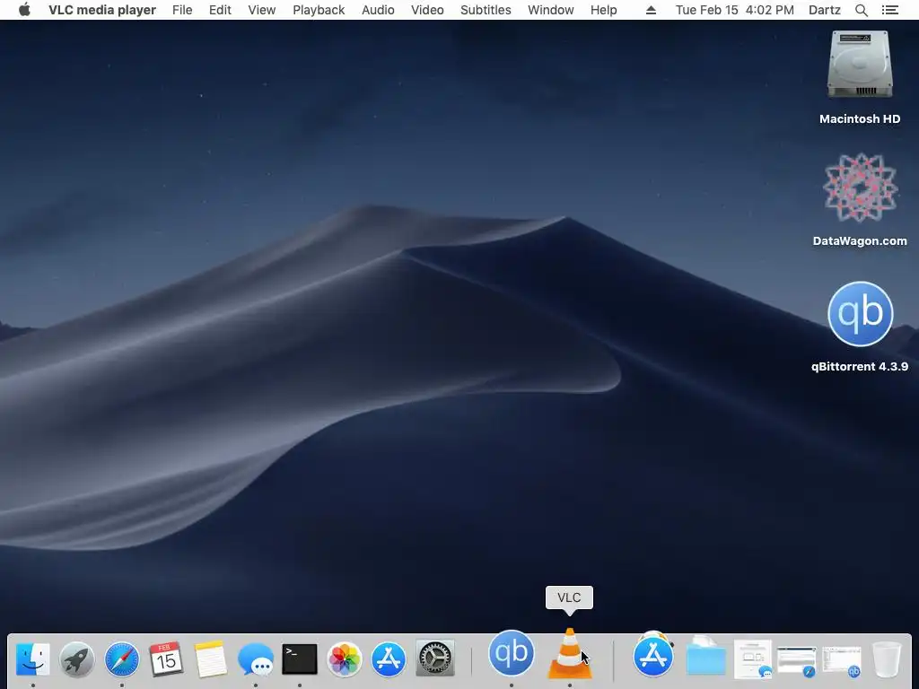Open the Notes app in the Dock
The image size is (919, 689).
(210, 659)
